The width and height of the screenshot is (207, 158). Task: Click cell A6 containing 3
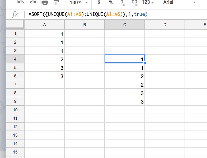44,76
